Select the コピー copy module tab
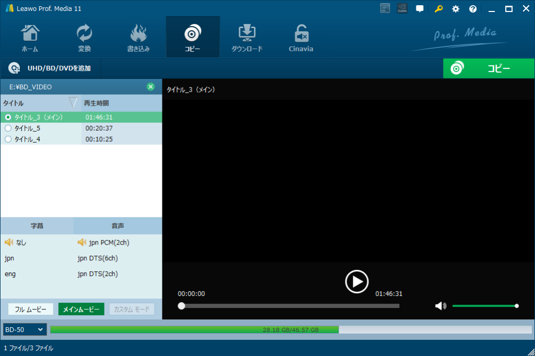 [193, 37]
